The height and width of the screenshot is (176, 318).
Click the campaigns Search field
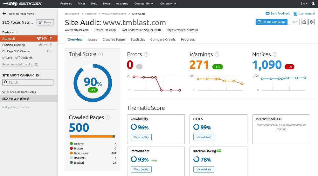[x=28, y=82]
